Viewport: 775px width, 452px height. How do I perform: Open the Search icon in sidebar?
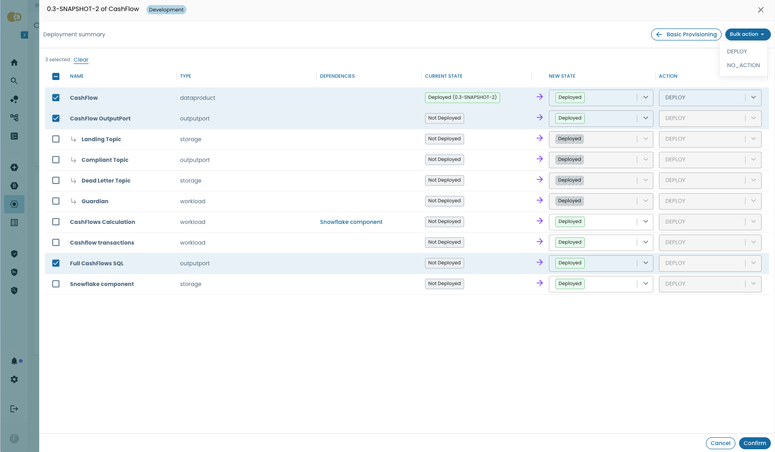point(14,81)
